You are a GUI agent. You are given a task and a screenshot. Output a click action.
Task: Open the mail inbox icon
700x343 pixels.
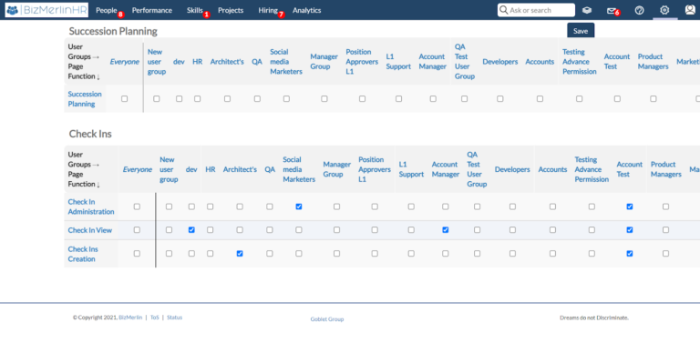612,11
